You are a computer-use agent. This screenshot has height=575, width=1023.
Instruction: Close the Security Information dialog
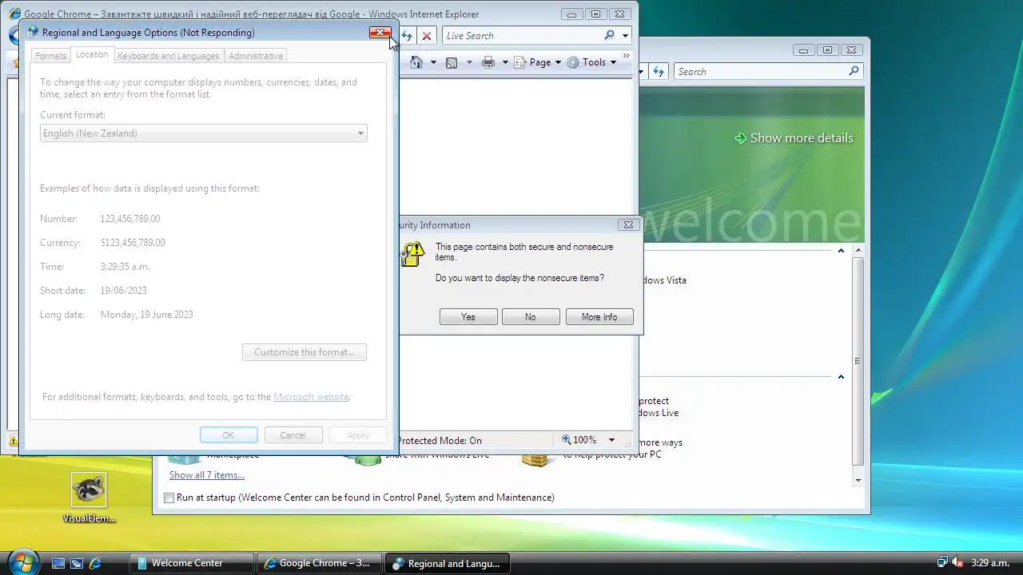(628, 225)
